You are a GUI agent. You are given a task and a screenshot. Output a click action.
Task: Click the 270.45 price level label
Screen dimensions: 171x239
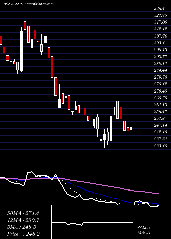pos(160,91)
